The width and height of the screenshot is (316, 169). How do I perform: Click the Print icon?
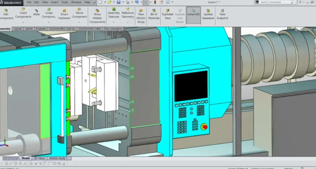127,2
